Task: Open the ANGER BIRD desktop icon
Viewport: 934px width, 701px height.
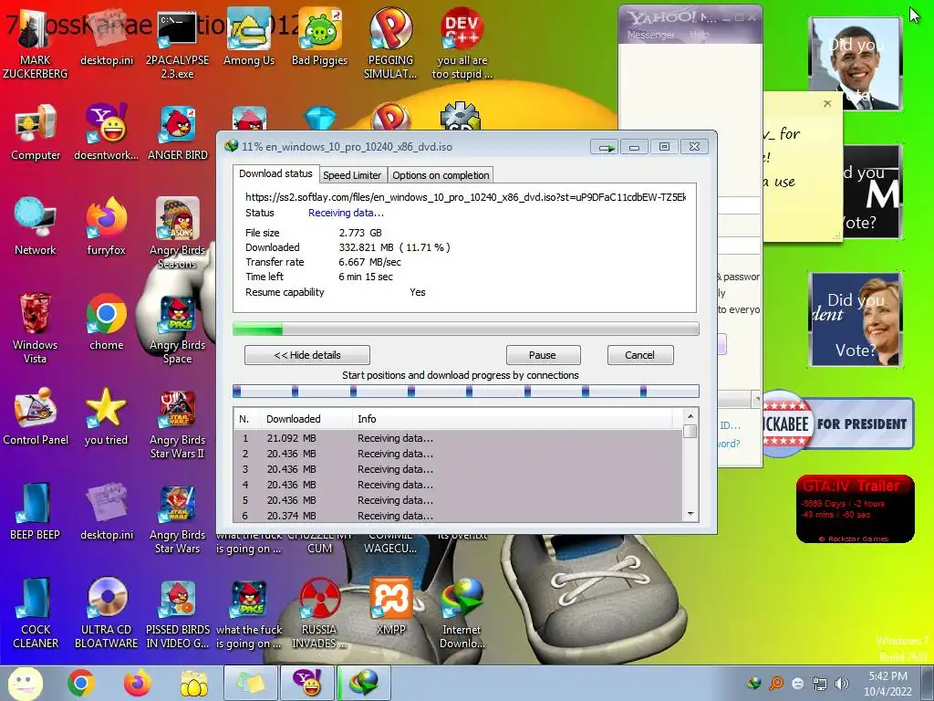Action: coord(178,132)
